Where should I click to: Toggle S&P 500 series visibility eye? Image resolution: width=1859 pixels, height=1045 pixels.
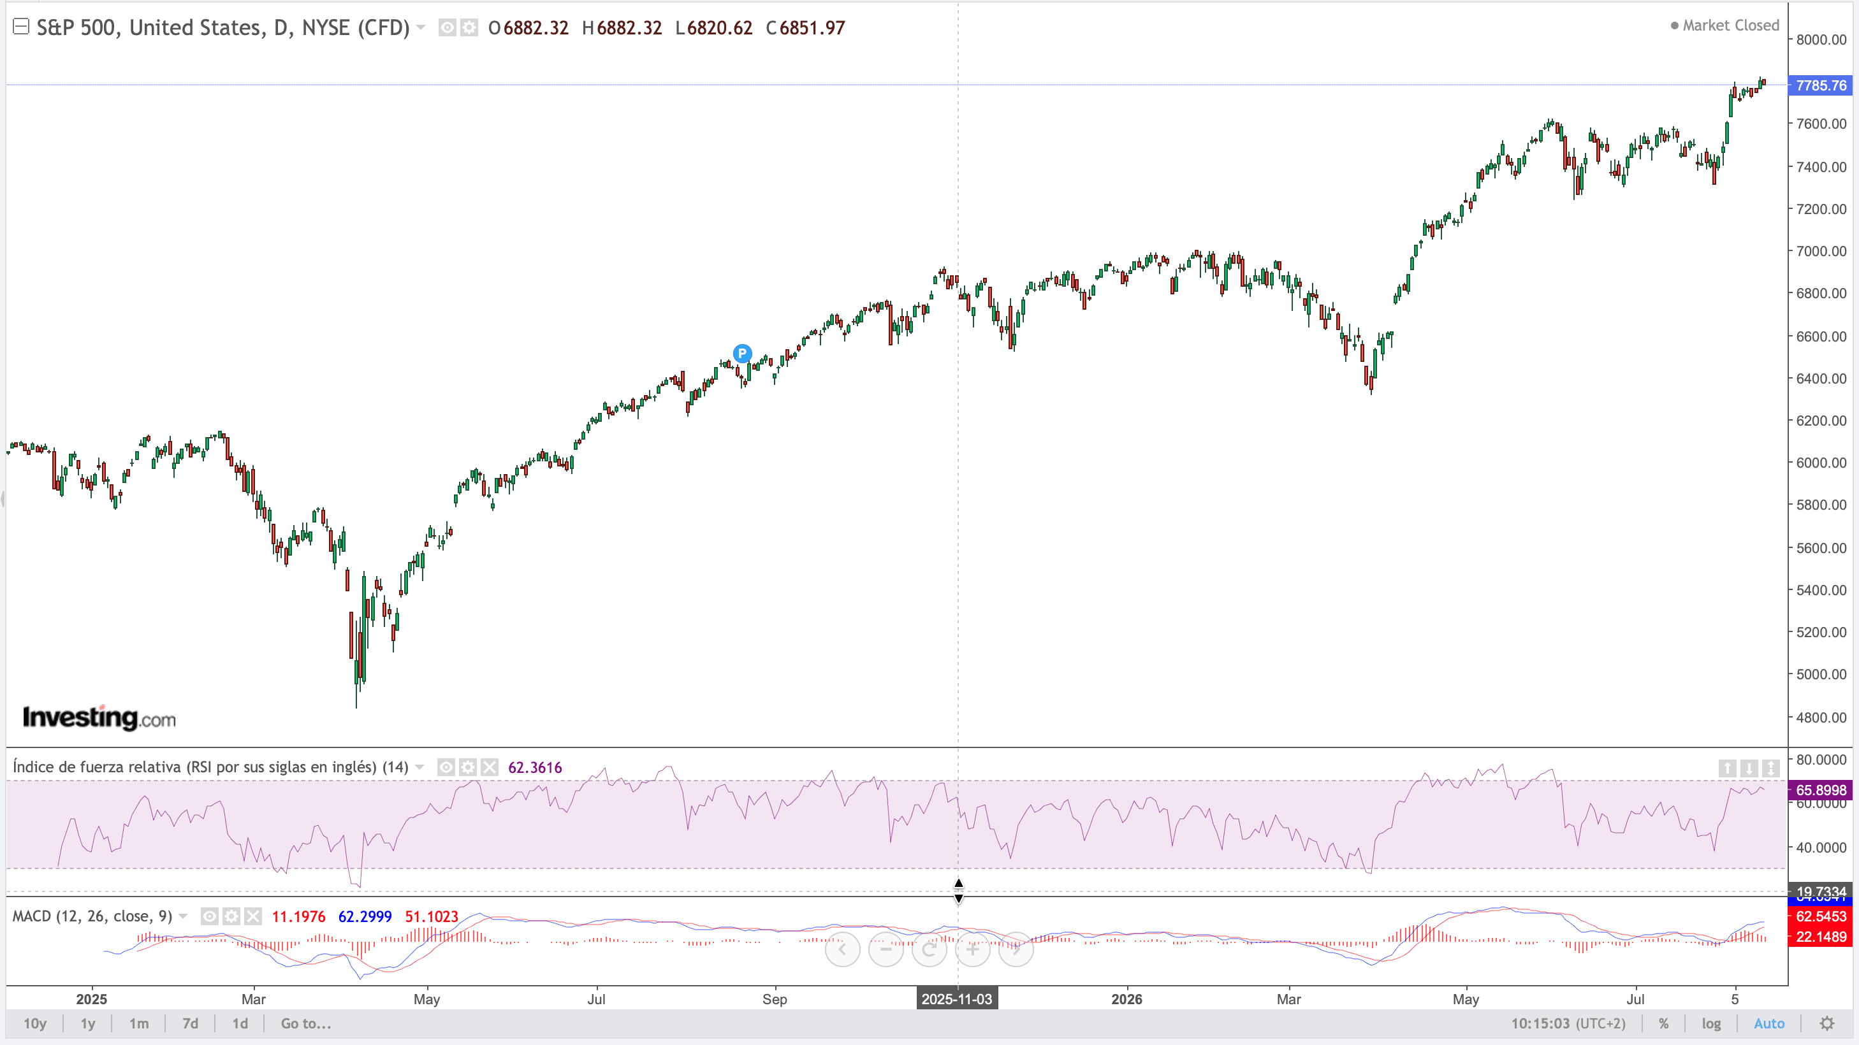click(448, 28)
